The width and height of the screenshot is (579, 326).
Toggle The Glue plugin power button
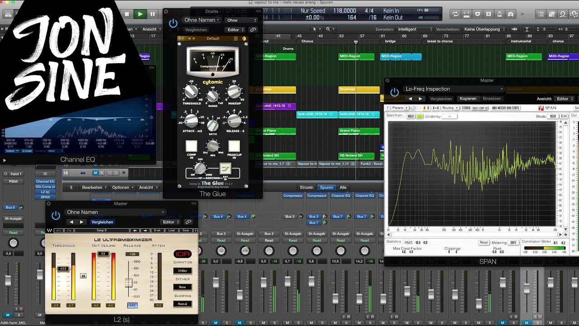click(173, 24)
